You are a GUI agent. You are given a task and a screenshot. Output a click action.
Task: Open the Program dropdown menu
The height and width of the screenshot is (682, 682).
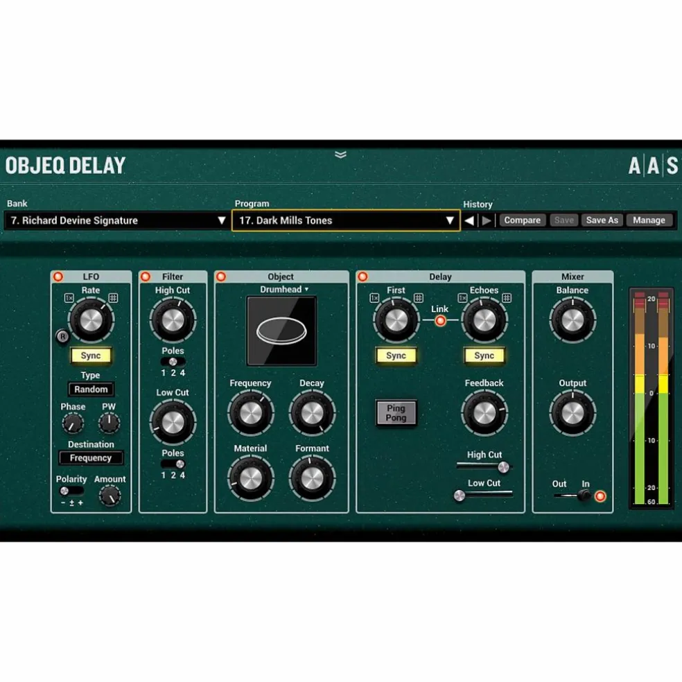[x=346, y=220]
